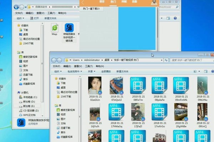The image size is (214, 142).
Task: Click the 热门一键下载23 button
Action: 91,9
